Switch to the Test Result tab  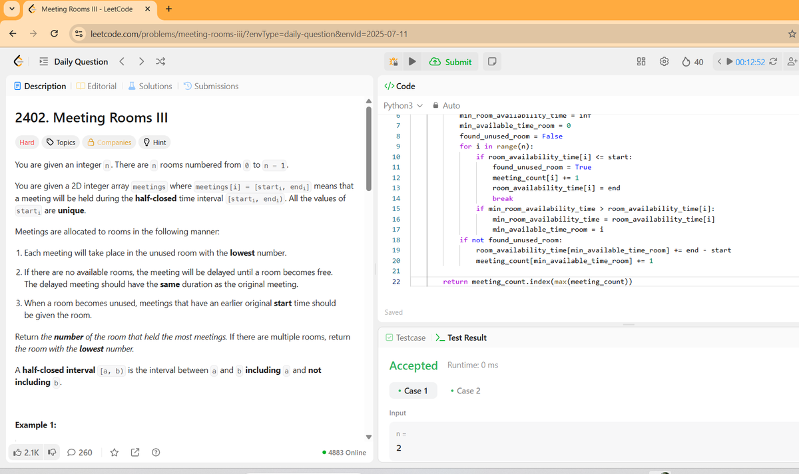click(461, 338)
